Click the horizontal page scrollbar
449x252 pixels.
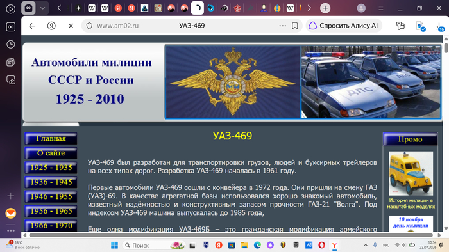(231, 235)
